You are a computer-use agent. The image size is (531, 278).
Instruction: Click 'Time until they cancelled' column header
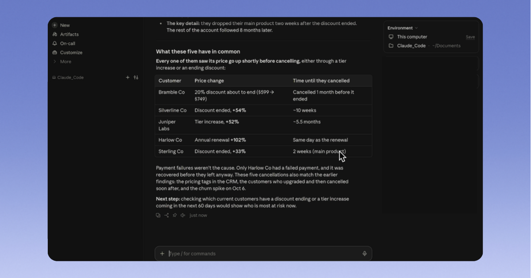click(321, 81)
